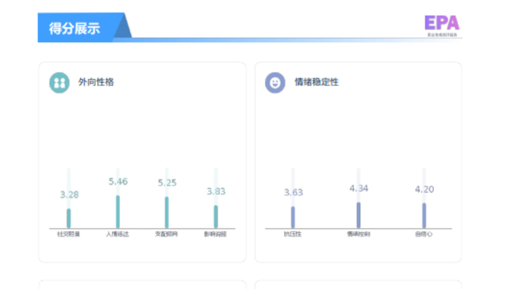Click the 情绪控制 axis label
The image size is (511, 289).
[359, 234]
